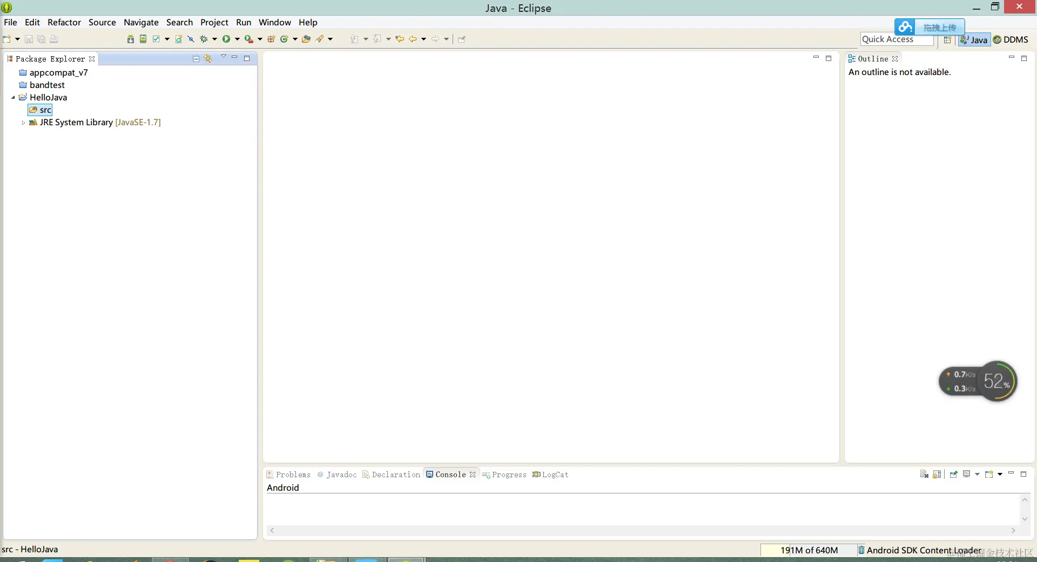This screenshot has width=1037, height=562.
Task: Close the Console tab
Action: [x=473, y=475]
